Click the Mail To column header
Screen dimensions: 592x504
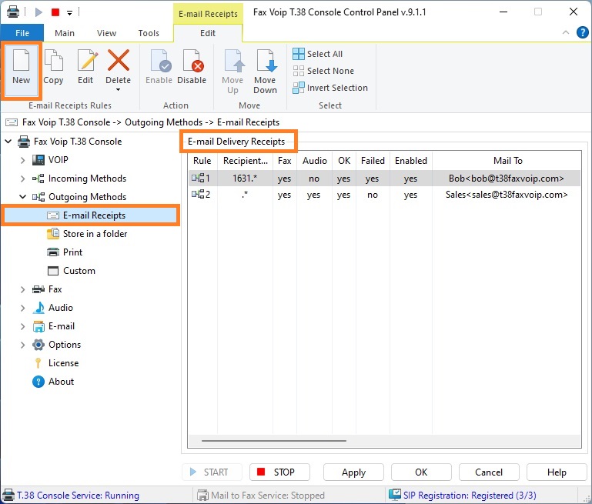tap(507, 161)
